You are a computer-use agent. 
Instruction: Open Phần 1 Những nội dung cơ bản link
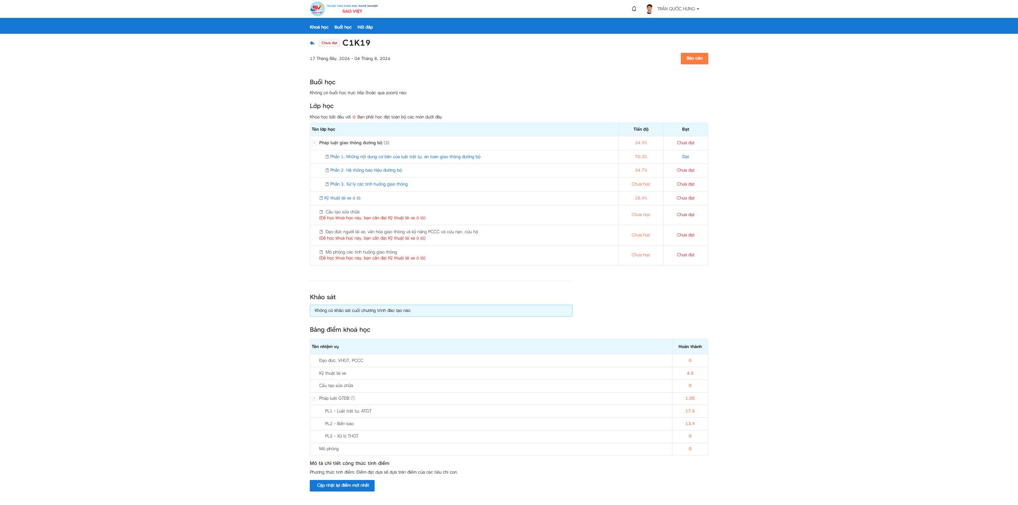tap(405, 157)
